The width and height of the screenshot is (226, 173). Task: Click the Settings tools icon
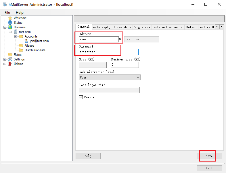(10, 59)
